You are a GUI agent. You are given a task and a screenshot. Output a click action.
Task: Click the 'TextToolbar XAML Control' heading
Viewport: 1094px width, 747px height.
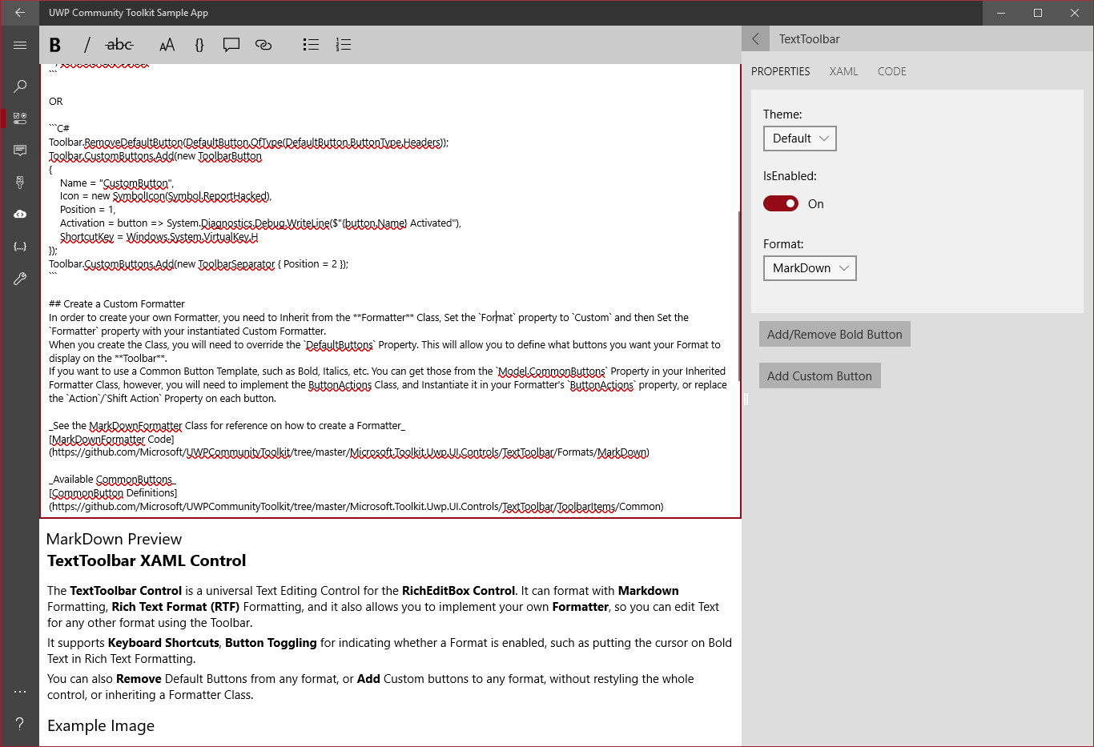click(x=147, y=560)
